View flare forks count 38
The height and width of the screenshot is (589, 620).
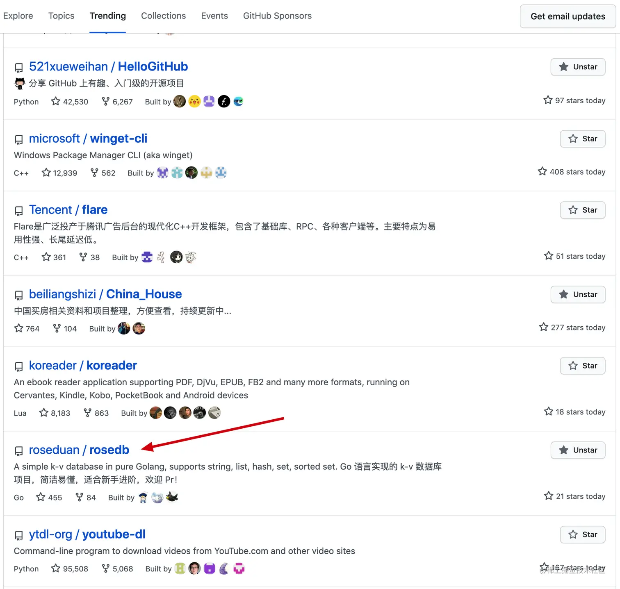[89, 257]
